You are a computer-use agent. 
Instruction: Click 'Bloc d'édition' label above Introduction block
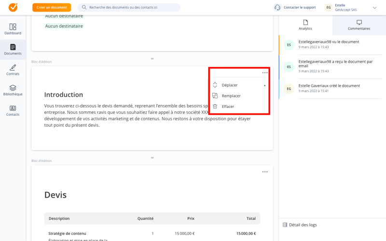(x=41, y=62)
